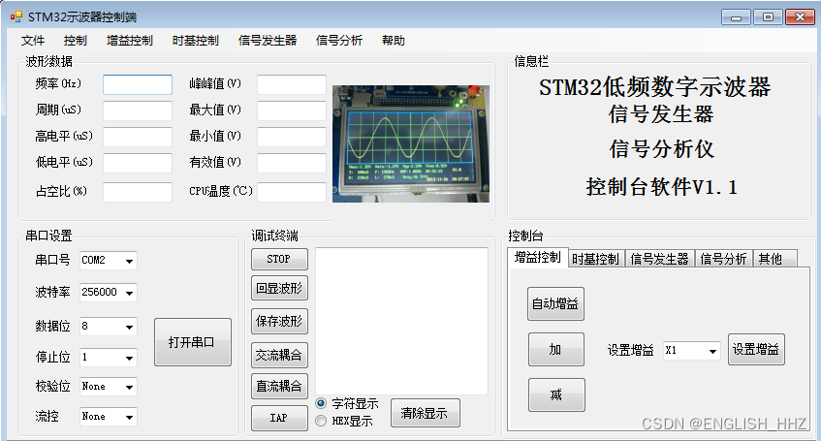Screen dimensions: 821x441
Task: Maximize the STM32 control window
Action: [x=768, y=17]
